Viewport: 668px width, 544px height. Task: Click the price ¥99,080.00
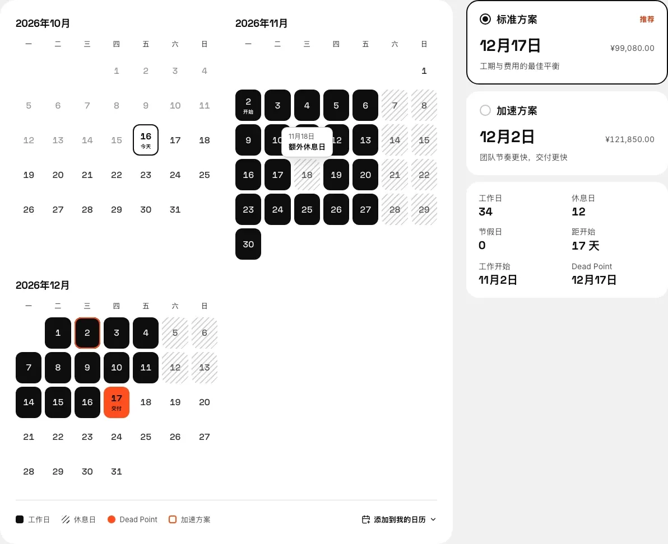click(632, 48)
